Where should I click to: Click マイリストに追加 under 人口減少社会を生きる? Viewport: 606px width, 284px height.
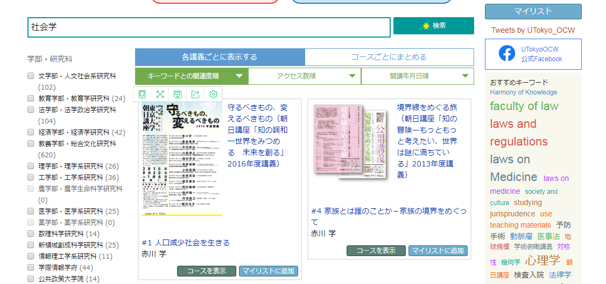pyautogui.click(x=268, y=271)
